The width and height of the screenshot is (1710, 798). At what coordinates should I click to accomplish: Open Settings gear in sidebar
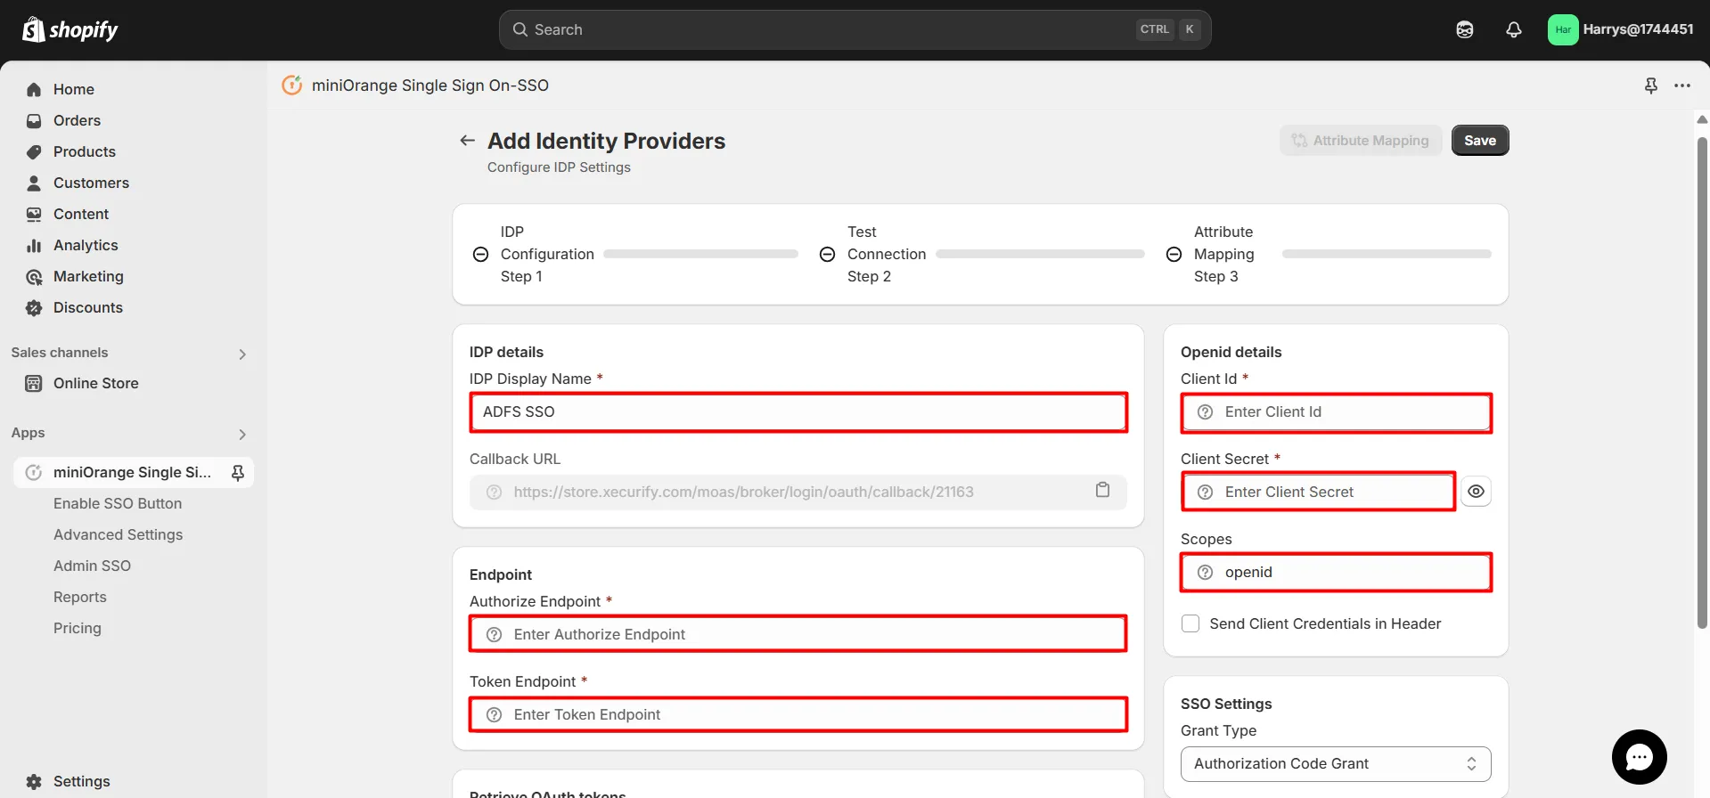coord(34,781)
